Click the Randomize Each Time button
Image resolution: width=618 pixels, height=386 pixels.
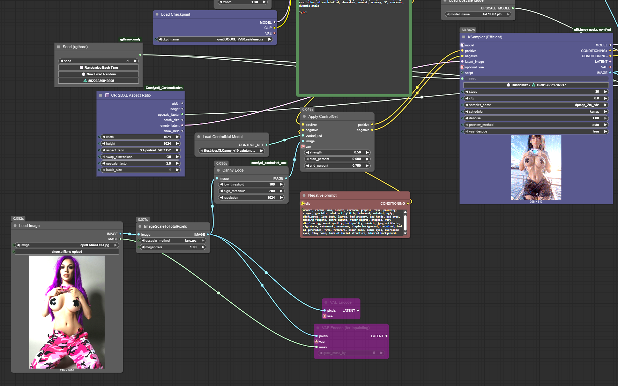point(98,68)
